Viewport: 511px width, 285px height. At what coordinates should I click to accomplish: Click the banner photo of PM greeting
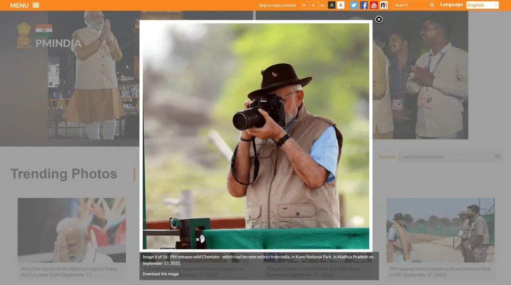click(x=94, y=75)
